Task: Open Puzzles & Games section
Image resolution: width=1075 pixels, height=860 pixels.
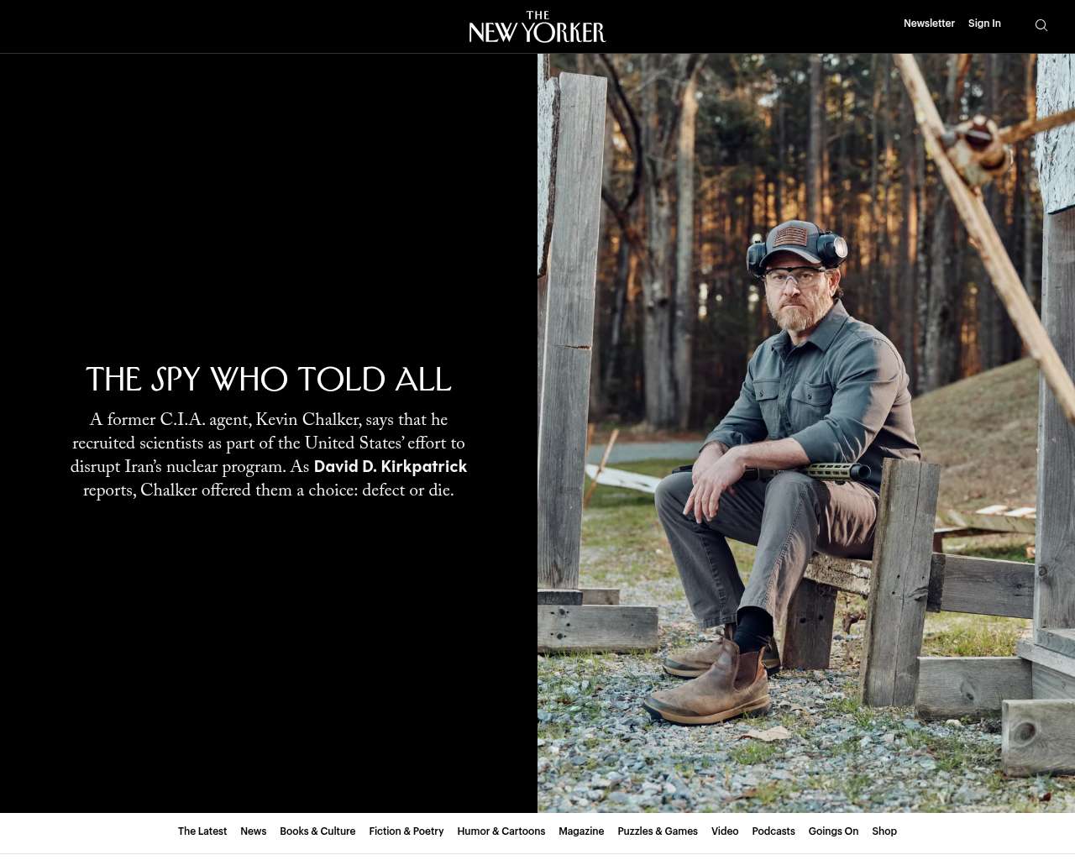Action: [x=658, y=831]
